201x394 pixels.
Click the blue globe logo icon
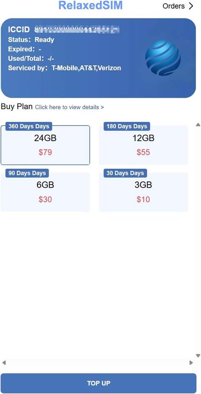[x=163, y=58]
